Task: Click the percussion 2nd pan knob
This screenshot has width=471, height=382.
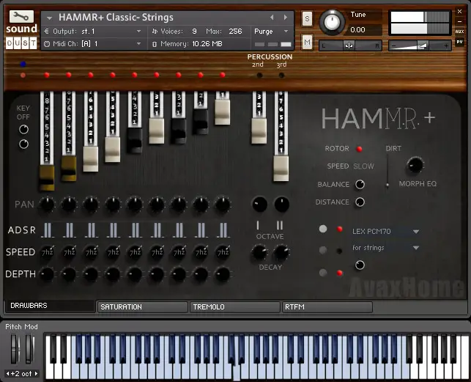Action: tap(259, 205)
